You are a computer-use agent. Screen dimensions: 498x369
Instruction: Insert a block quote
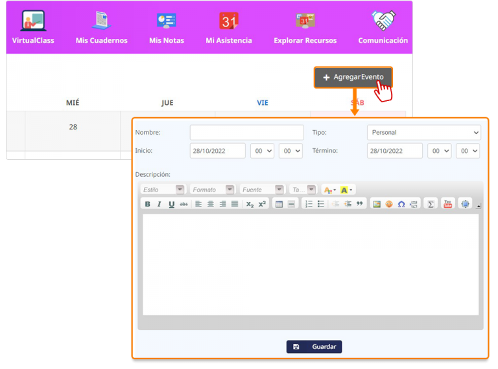pos(359,204)
